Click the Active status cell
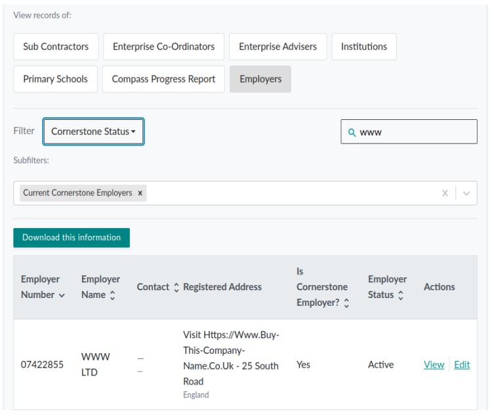This screenshot has width=494, height=416. pos(381,365)
